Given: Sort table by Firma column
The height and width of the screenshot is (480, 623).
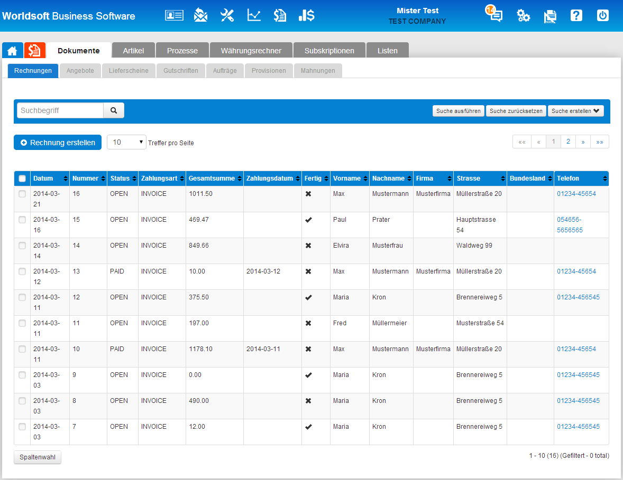Looking at the screenshot, I should (433, 178).
